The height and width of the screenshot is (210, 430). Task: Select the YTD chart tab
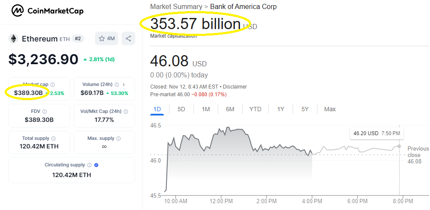[255, 109]
